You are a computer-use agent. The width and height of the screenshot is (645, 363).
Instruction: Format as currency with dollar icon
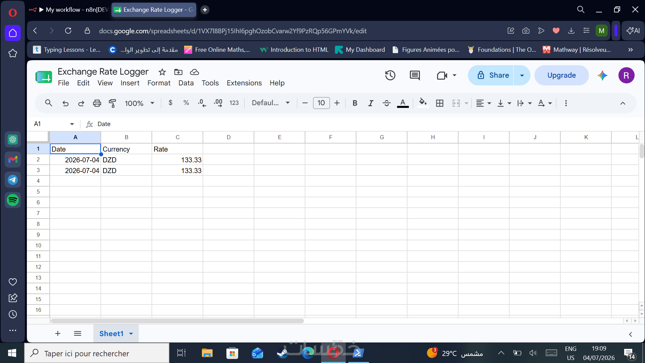171,103
